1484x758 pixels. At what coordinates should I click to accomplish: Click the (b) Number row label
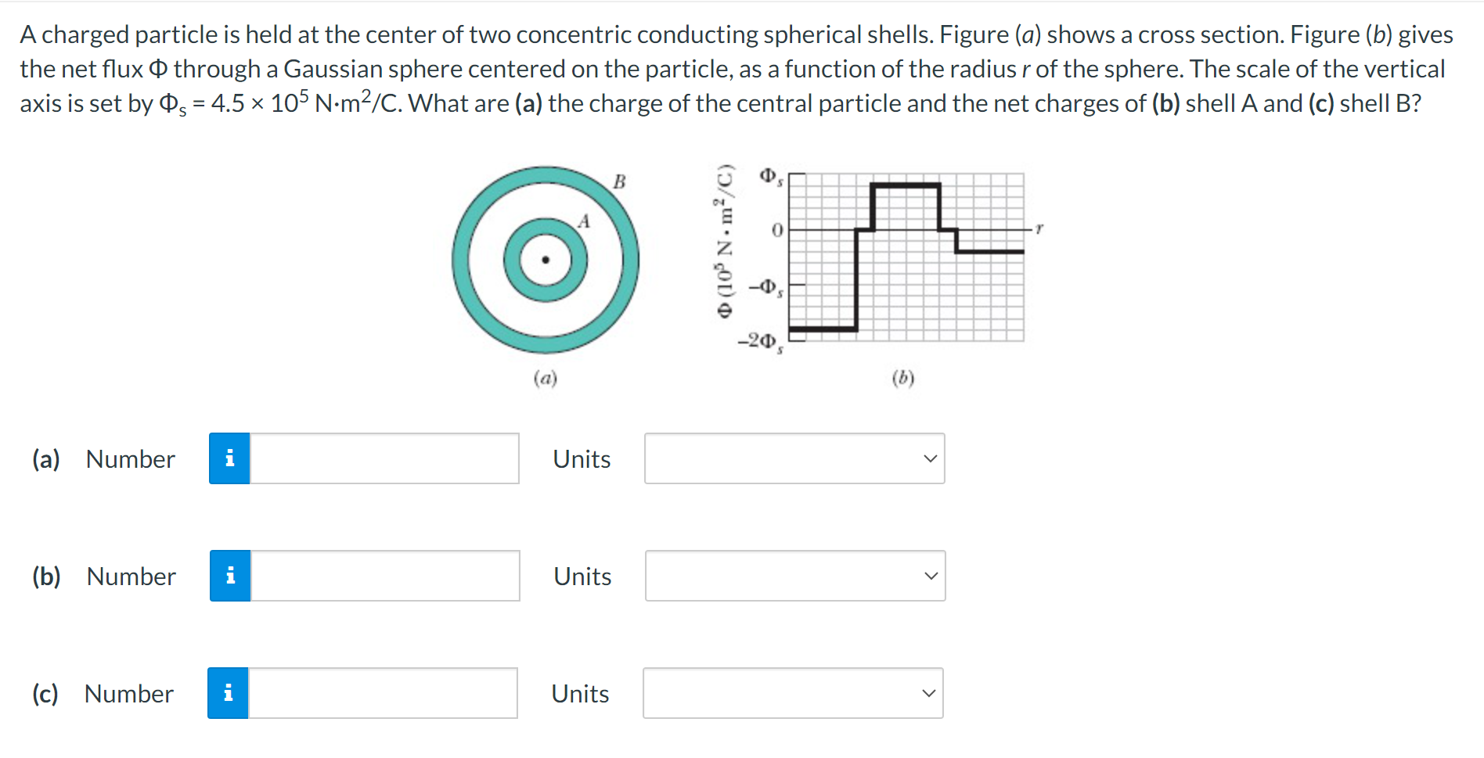tap(130, 577)
